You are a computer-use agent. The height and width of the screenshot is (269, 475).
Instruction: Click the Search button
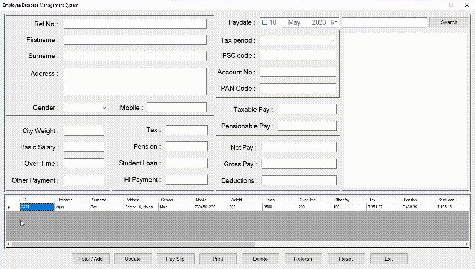pos(449,22)
